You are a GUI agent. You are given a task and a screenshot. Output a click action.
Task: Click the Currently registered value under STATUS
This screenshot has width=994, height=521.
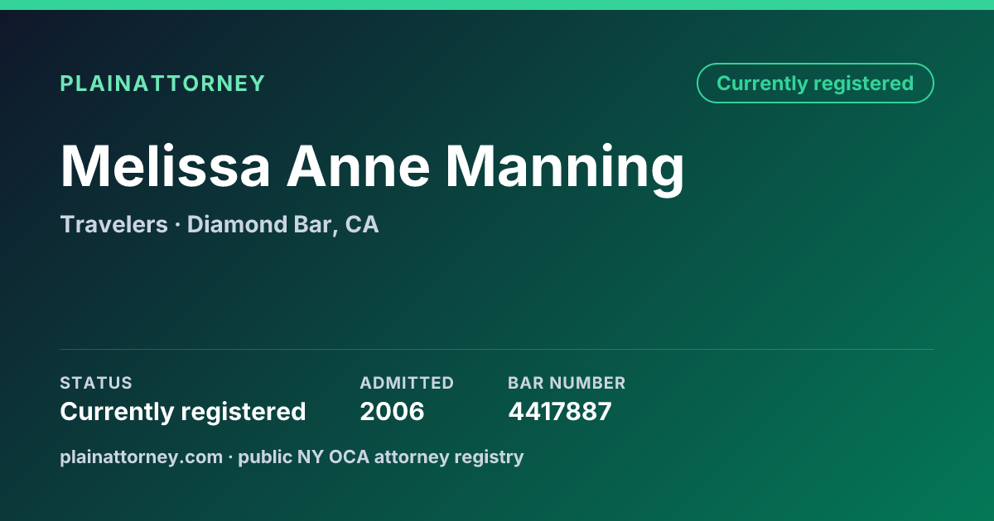(x=183, y=412)
